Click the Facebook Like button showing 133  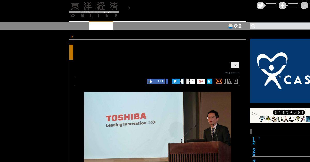click(156, 81)
